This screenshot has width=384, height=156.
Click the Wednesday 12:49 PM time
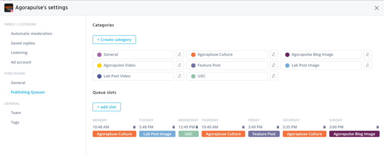click(x=187, y=127)
